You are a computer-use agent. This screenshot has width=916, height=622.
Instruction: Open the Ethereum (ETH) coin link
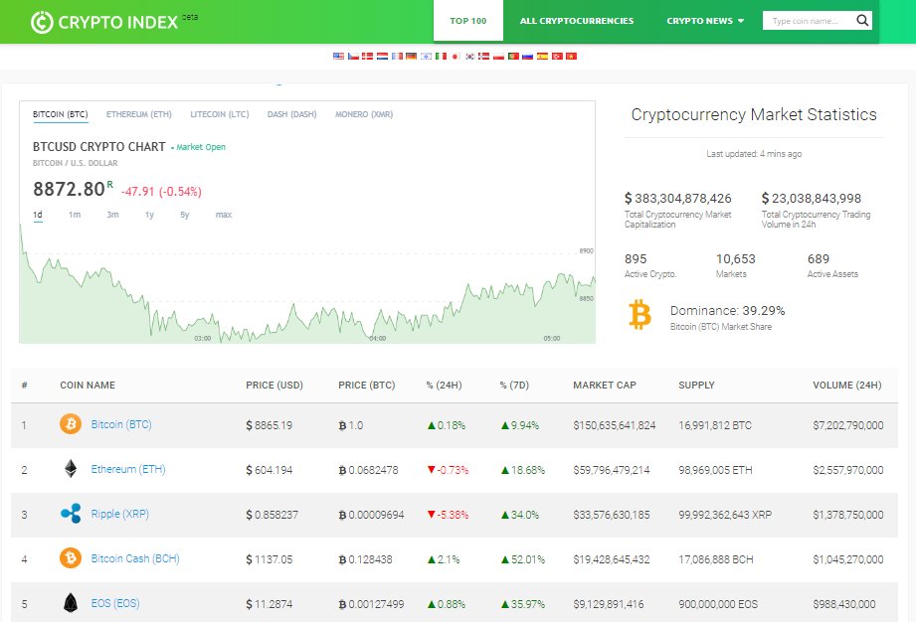[x=128, y=469]
